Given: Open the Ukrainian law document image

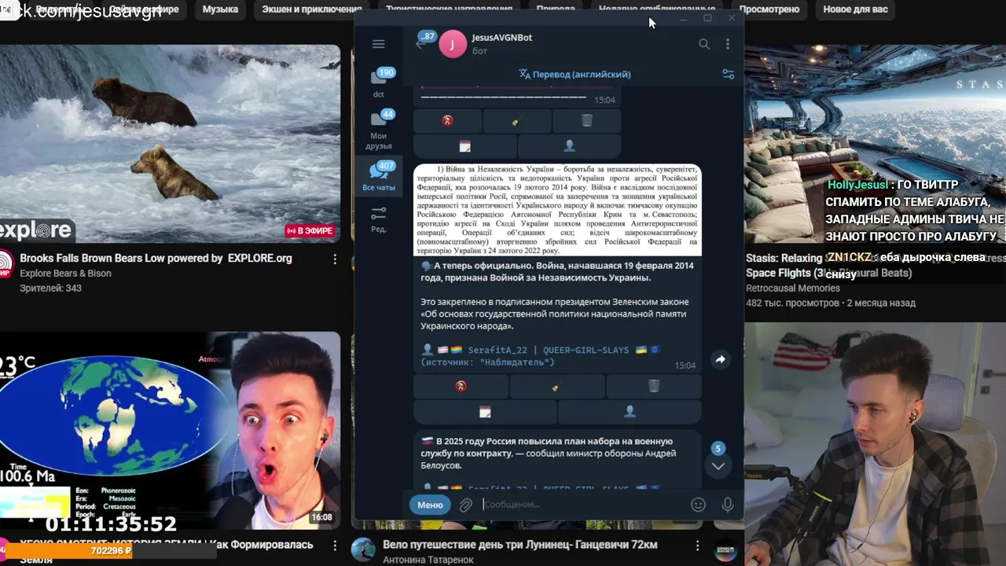Looking at the screenshot, I should click(x=557, y=209).
